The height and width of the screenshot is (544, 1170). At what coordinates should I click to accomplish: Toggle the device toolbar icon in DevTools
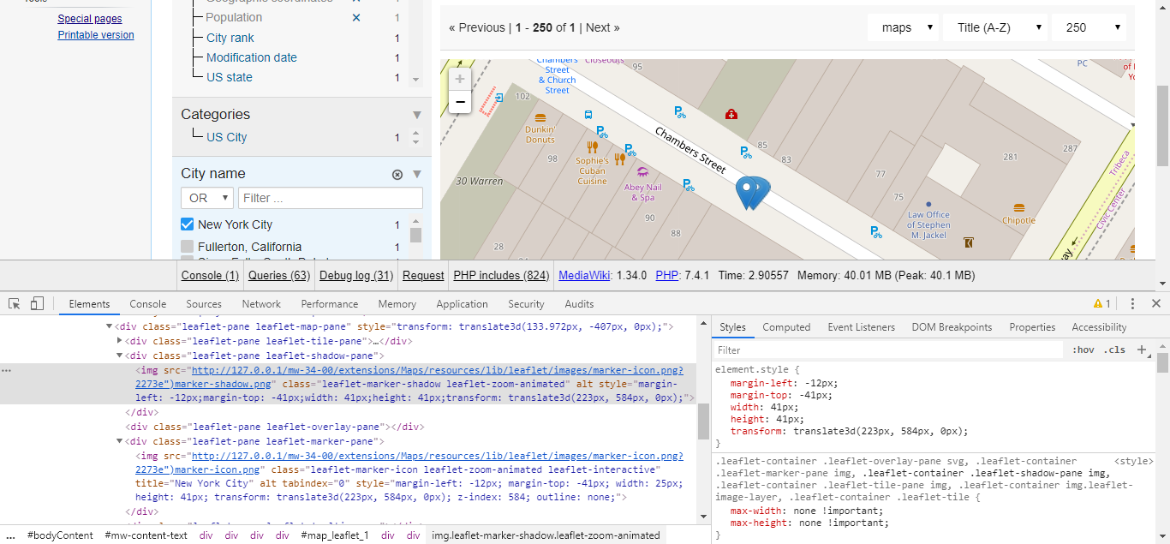(x=35, y=303)
